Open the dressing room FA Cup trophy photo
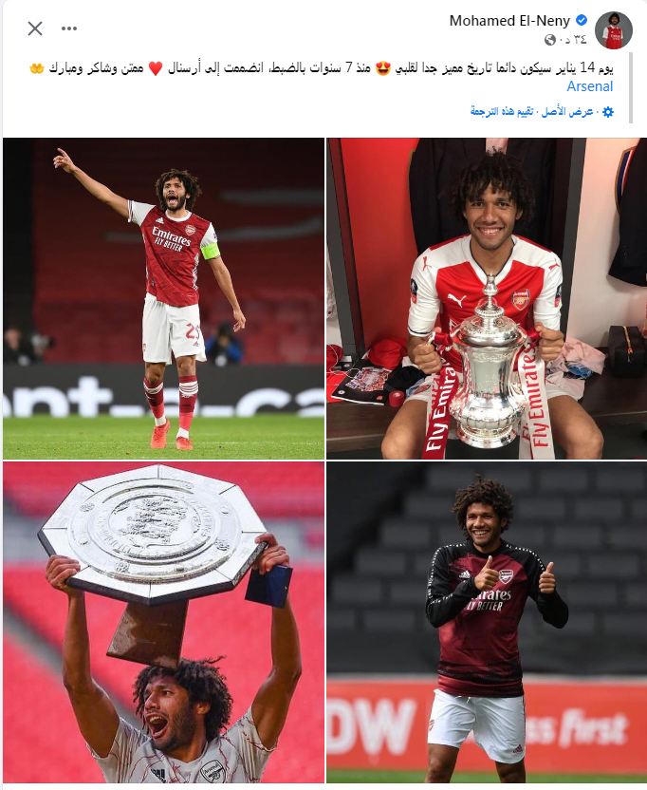Viewport: 647px width, 790px height. [486, 298]
